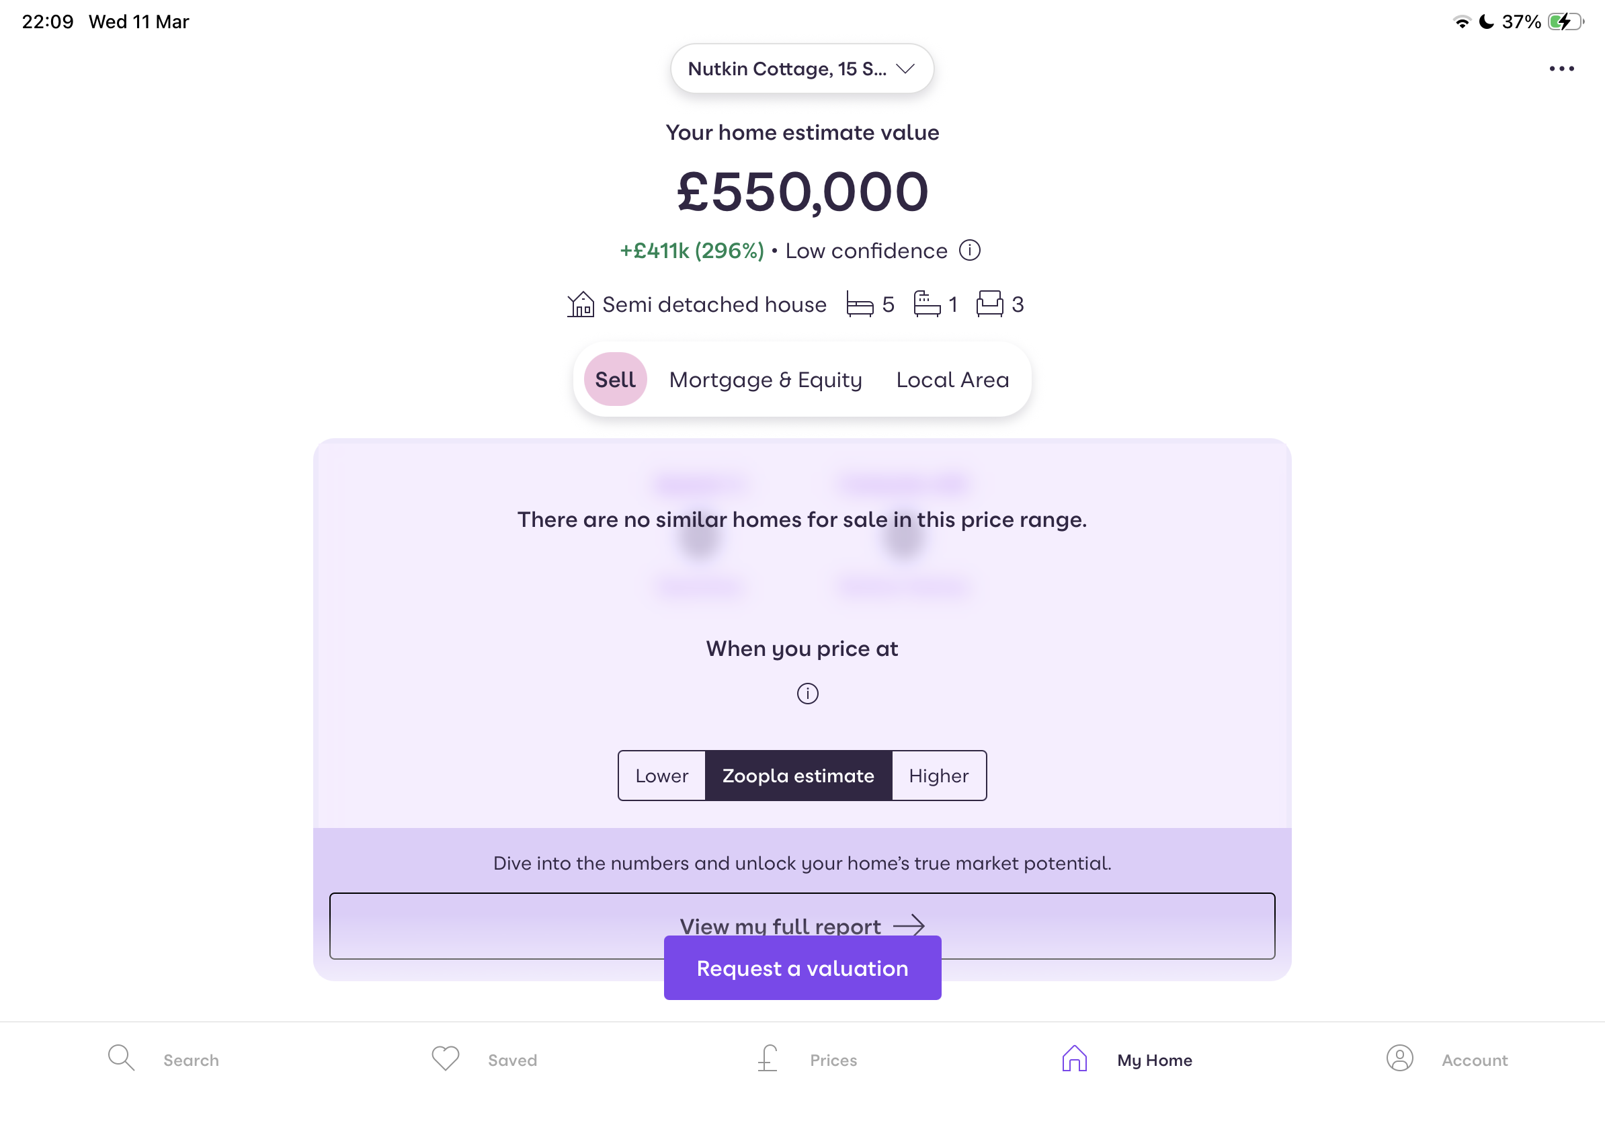
Task: Select the My Home house icon
Action: [1075, 1058]
